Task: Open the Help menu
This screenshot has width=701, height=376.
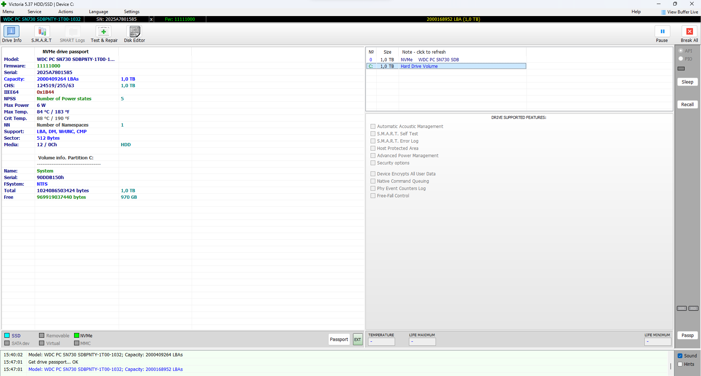Action: (636, 12)
